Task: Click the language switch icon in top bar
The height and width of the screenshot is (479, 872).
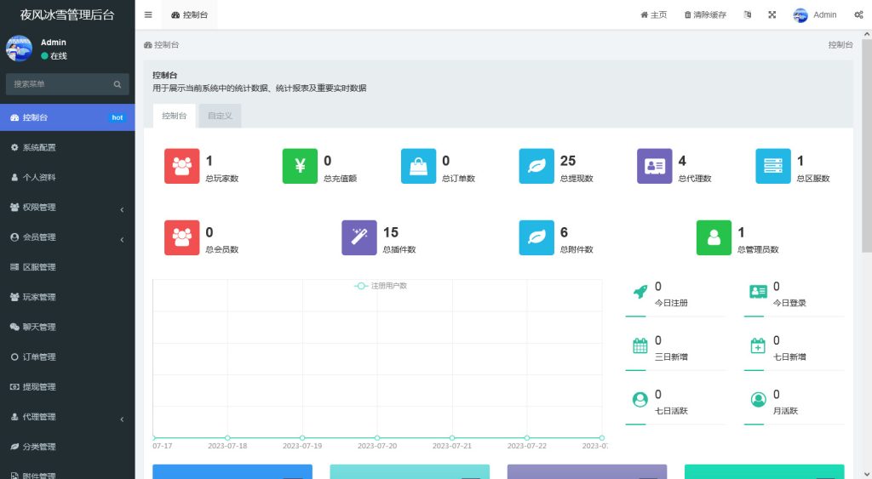Action: [x=748, y=15]
